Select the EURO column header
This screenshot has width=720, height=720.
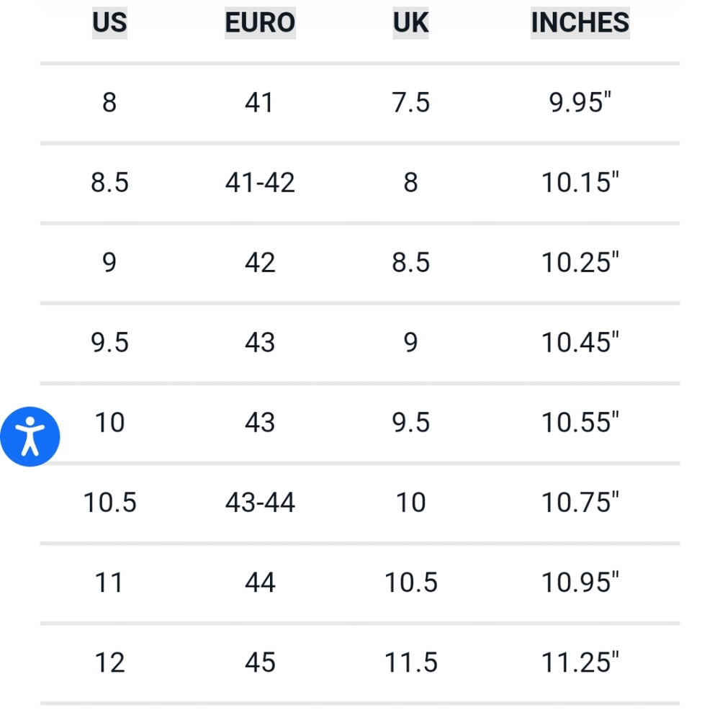click(260, 22)
